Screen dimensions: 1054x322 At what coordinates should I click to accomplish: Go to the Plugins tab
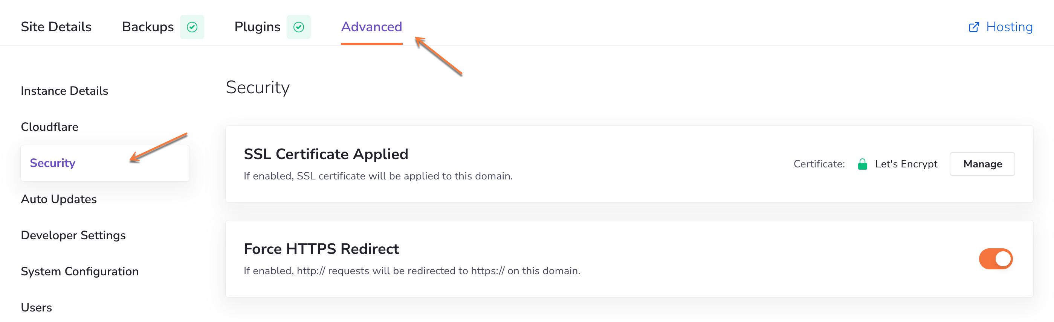pyautogui.click(x=257, y=27)
